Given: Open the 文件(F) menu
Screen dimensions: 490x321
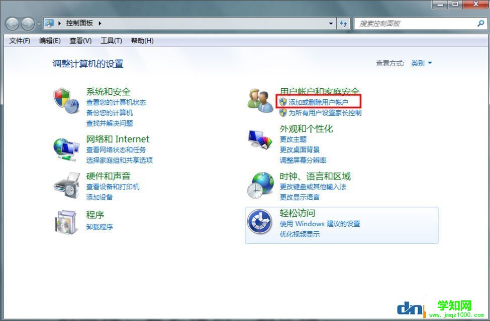Looking at the screenshot, I should (x=19, y=41).
